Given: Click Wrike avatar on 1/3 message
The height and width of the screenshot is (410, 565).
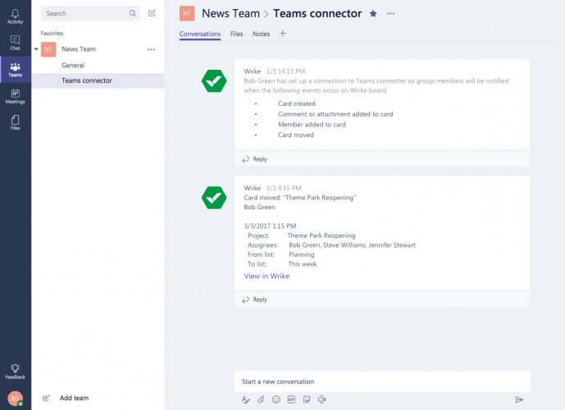Looking at the screenshot, I should pyautogui.click(x=214, y=80).
